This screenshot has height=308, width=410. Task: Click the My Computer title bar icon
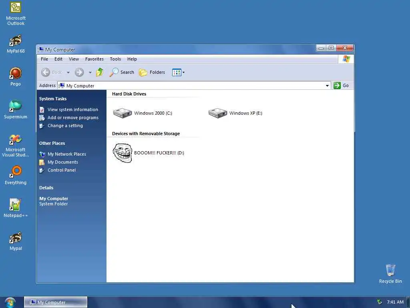pyautogui.click(x=41, y=49)
